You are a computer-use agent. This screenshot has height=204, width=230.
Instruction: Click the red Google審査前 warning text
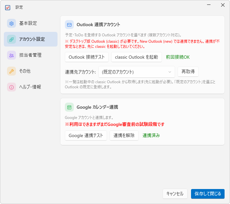[115, 124]
